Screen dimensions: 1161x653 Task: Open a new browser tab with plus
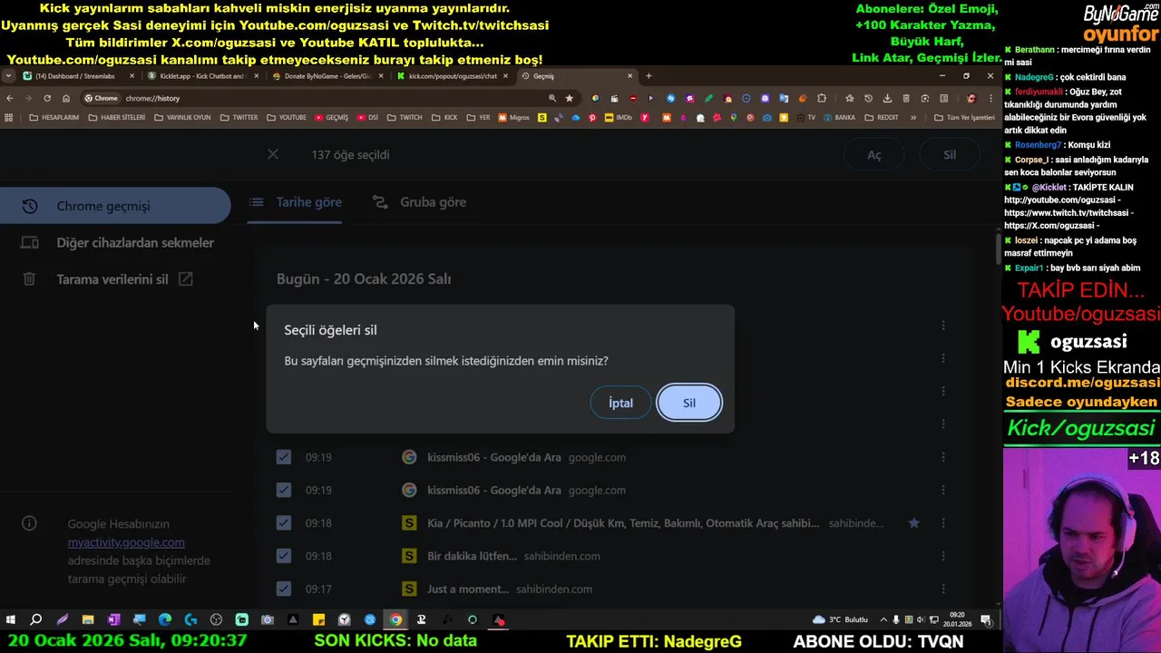[649, 76]
